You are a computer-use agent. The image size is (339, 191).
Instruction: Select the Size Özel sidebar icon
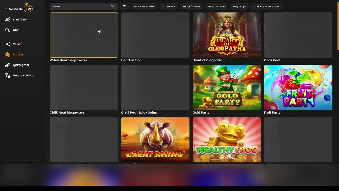[7, 19]
